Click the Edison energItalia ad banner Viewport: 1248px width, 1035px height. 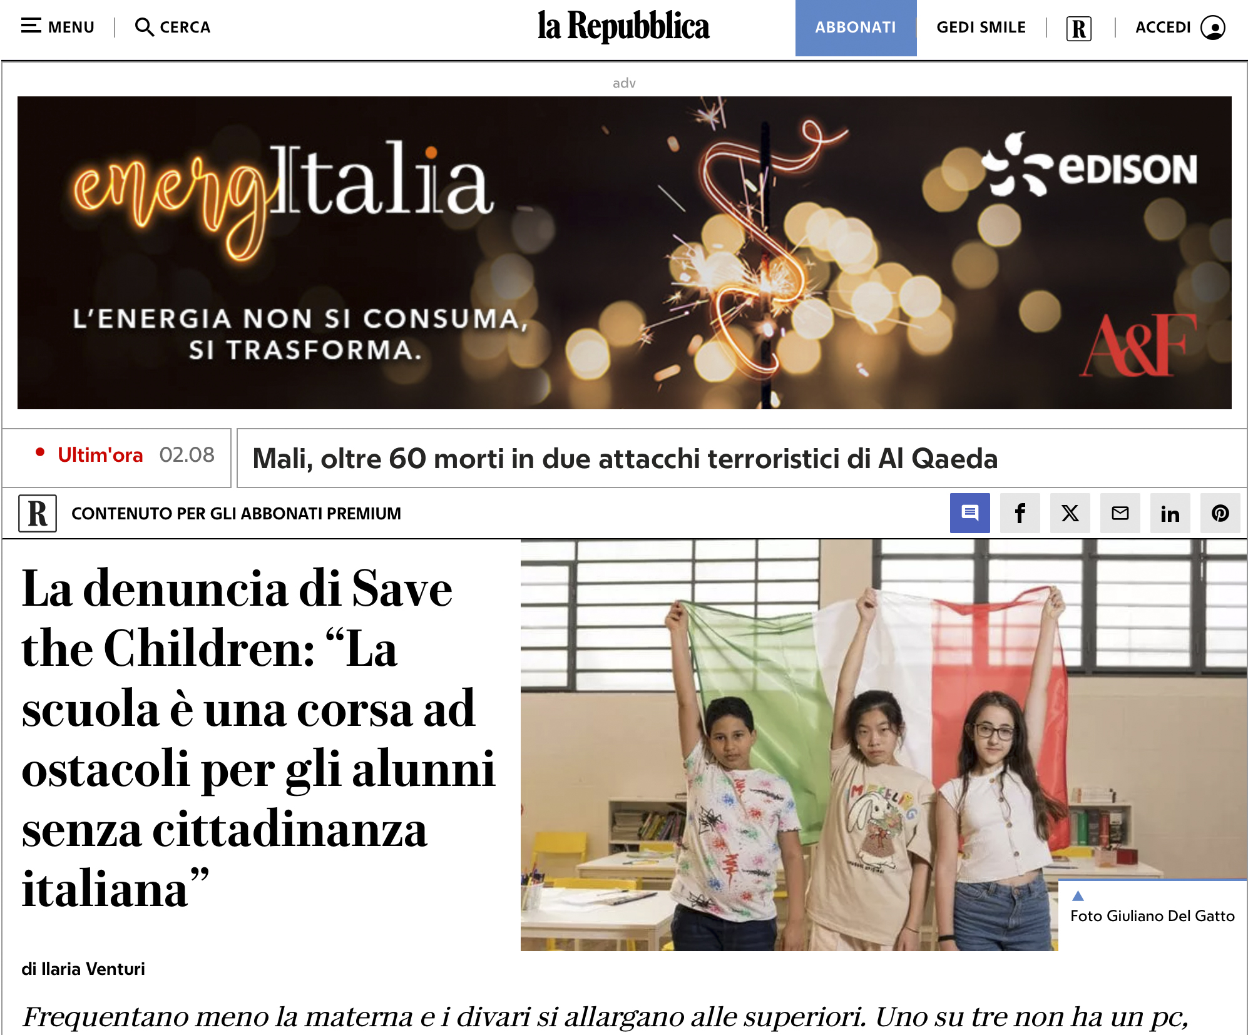624,253
